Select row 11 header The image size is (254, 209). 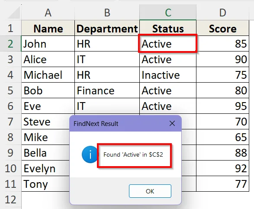coord(10,184)
